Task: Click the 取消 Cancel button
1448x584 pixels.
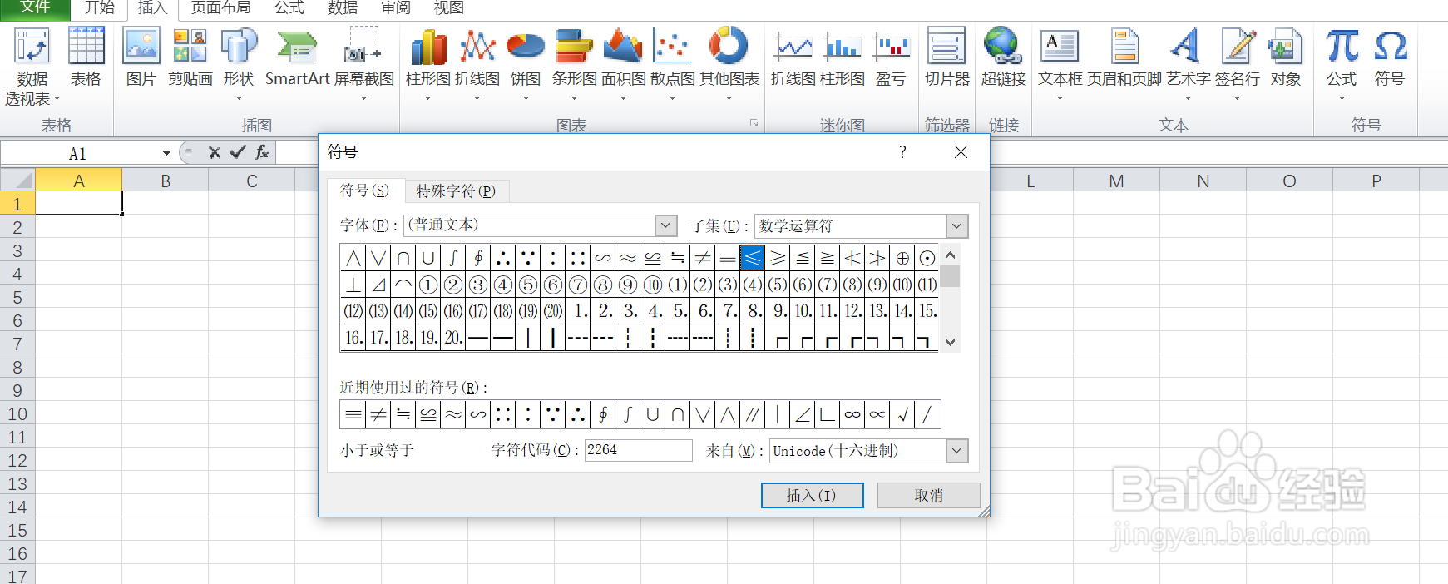Action: tap(928, 495)
